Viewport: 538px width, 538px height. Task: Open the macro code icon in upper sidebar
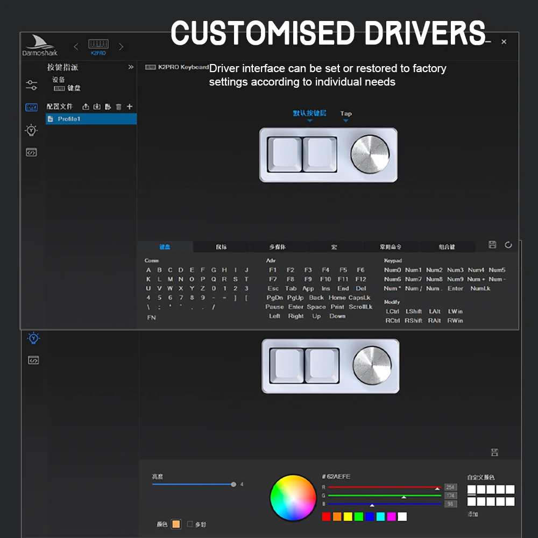(x=31, y=152)
